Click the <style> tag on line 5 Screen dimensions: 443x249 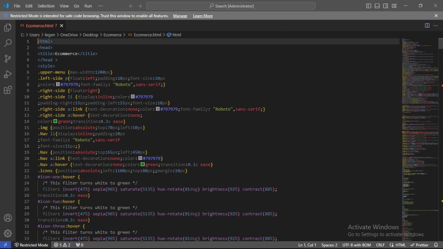pyautogui.click(x=46, y=66)
